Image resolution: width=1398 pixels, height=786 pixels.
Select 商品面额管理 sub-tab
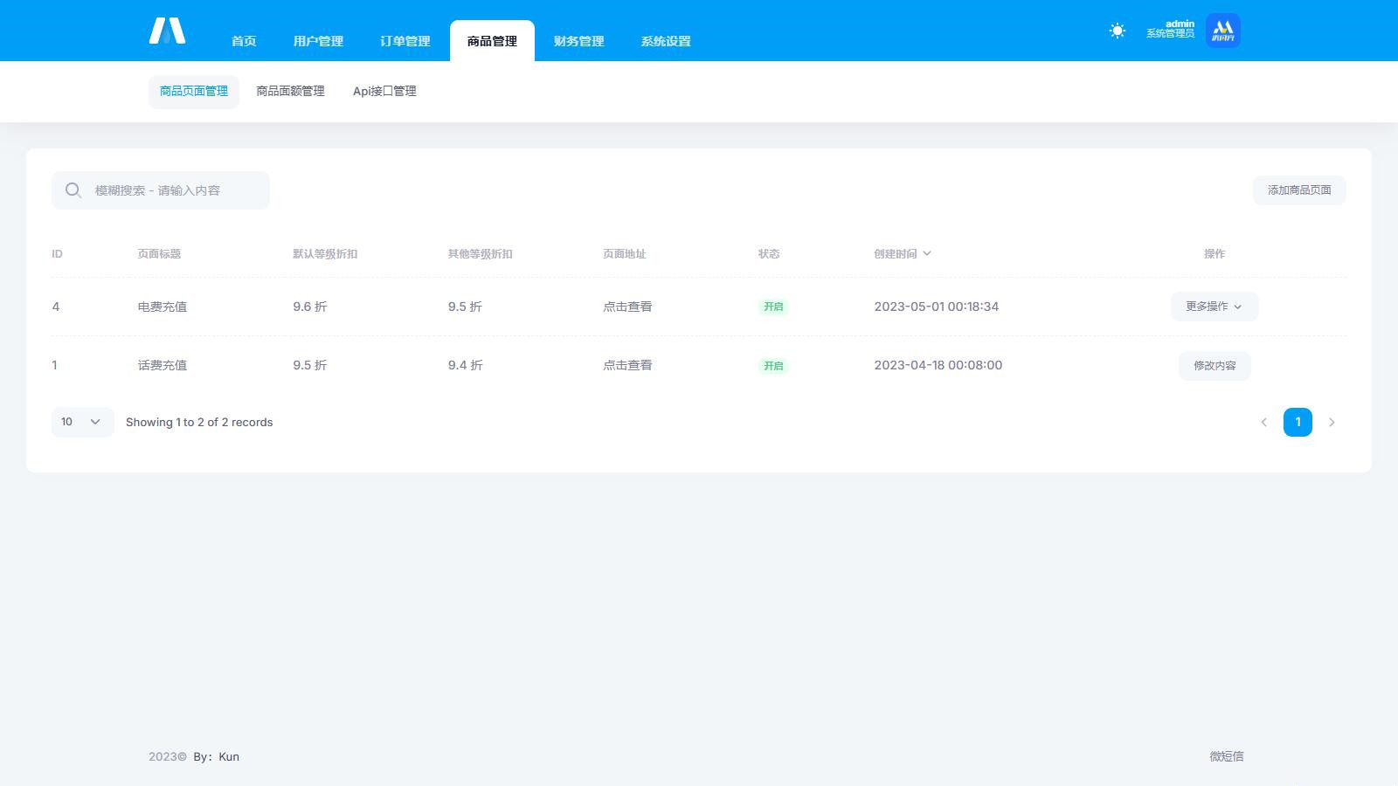coord(290,91)
